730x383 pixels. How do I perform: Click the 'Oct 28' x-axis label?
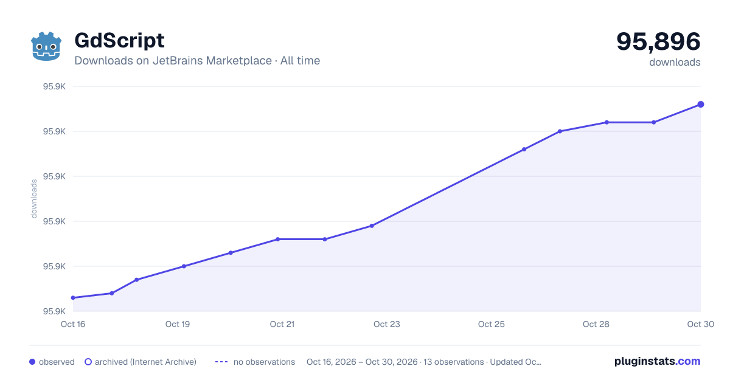click(596, 324)
